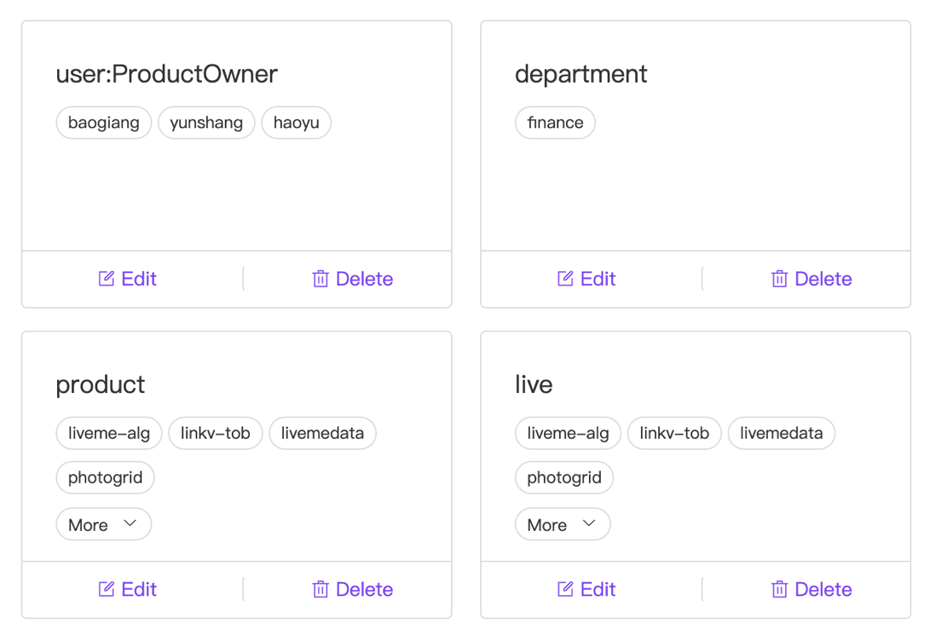Screen dimensions: 936x641
Task: Click the Edit text on the department card
Action: click(x=598, y=279)
